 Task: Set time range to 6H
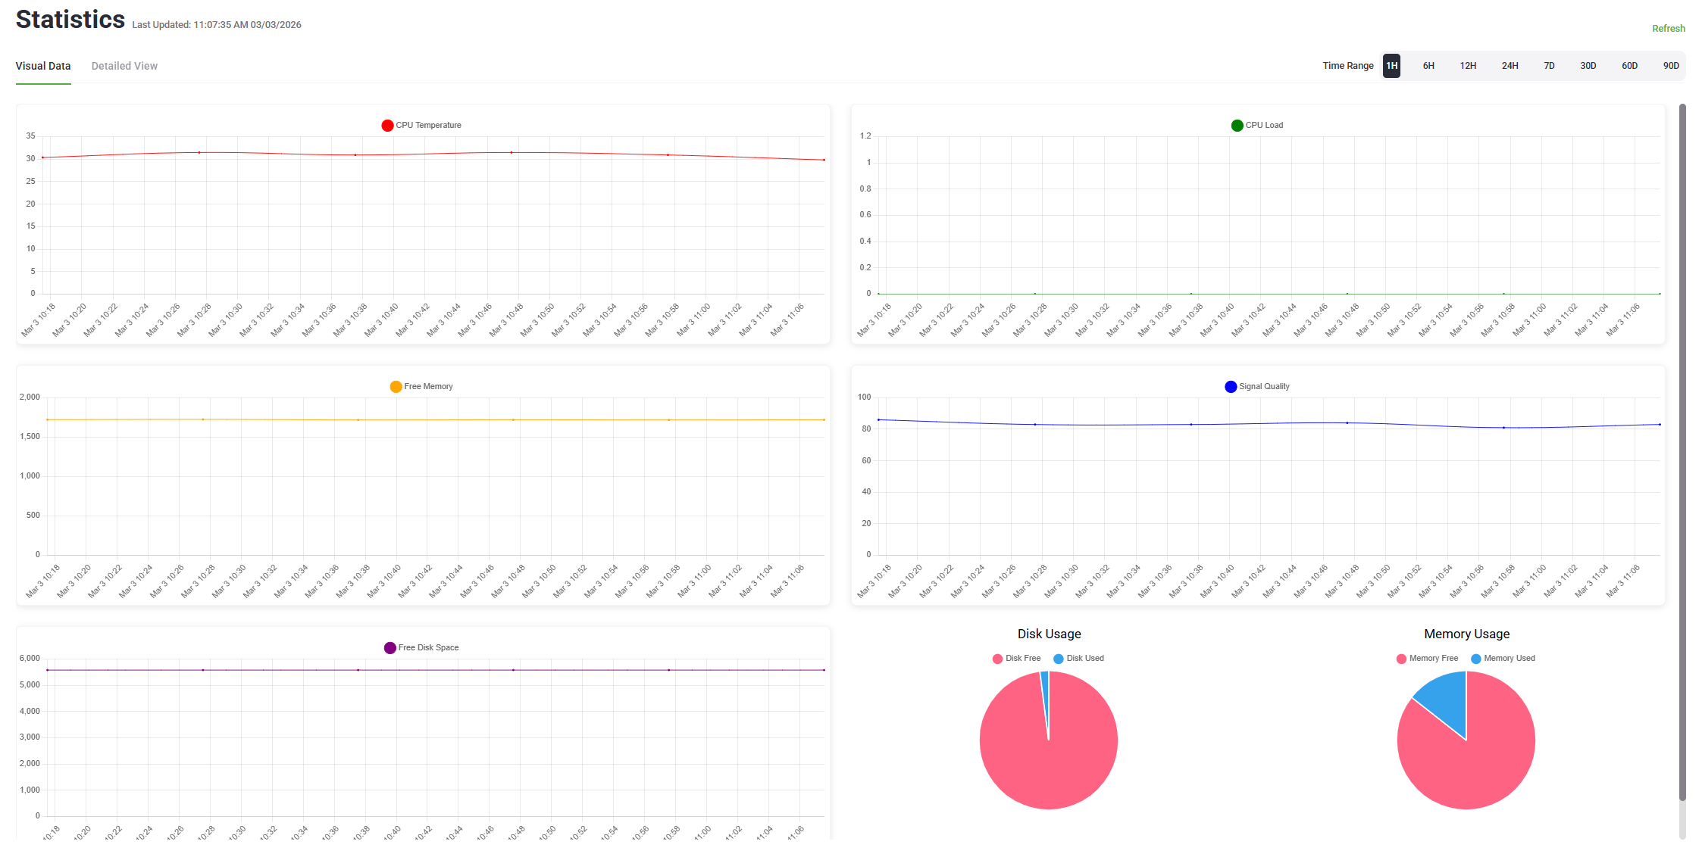pos(1428,66)
